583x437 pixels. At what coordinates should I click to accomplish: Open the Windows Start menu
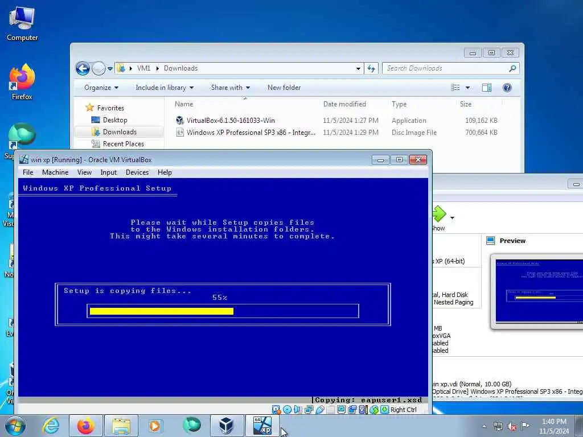pos(15,427)
